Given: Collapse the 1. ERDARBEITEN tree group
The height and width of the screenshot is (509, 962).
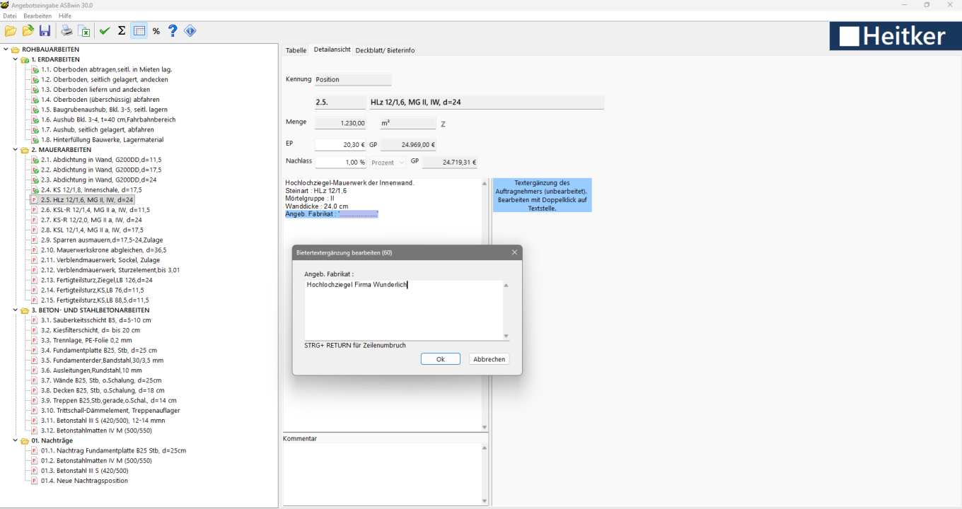Looking at the screenshot, I should 16,59.
